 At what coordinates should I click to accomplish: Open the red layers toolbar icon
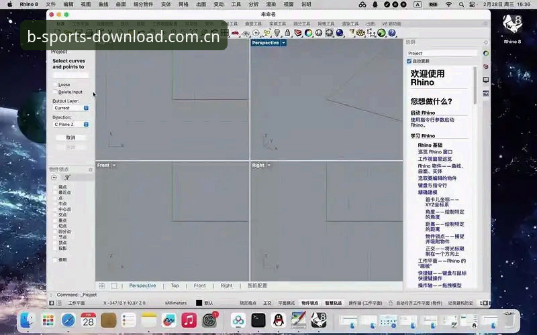[x=298, y=33]
